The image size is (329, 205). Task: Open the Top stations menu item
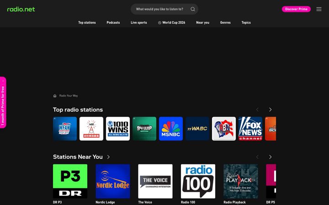point(87,22)
